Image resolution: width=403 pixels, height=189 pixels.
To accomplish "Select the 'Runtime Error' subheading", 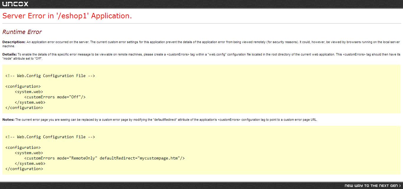I will 22,32.
